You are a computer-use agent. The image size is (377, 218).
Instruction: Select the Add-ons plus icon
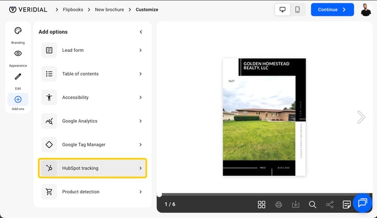coord(18,99)
